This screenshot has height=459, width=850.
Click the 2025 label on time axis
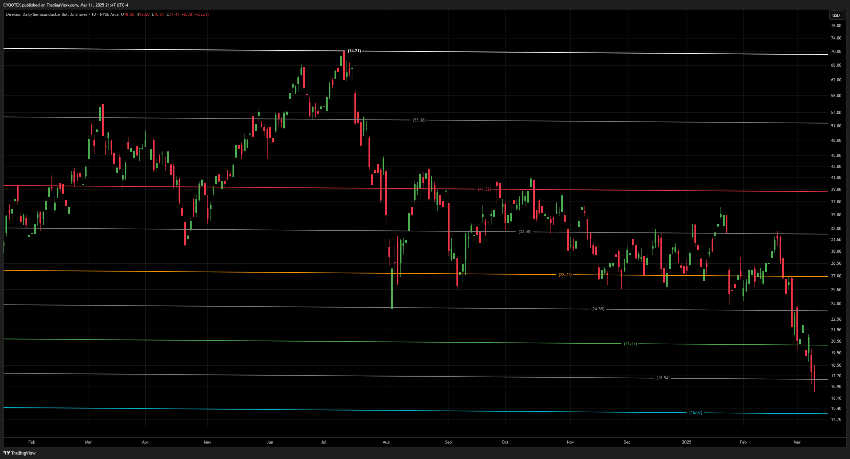(x=687, y=442)
